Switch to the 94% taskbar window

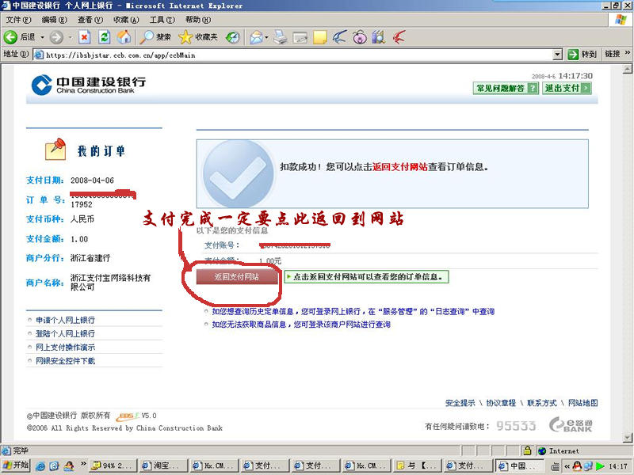pos(113,465)
